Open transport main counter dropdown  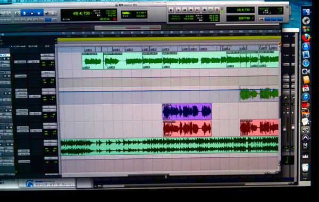(253, 10)
